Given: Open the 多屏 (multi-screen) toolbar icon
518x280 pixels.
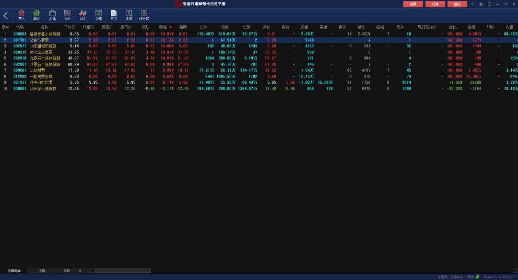Looking at the screenshot, I should (x=129, y=15).
